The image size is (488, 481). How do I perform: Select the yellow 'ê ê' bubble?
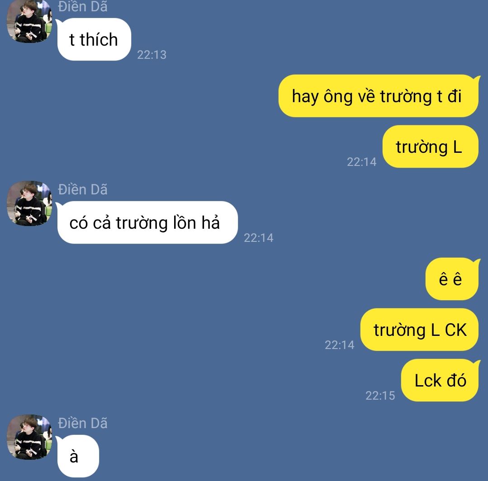[452, 279]
